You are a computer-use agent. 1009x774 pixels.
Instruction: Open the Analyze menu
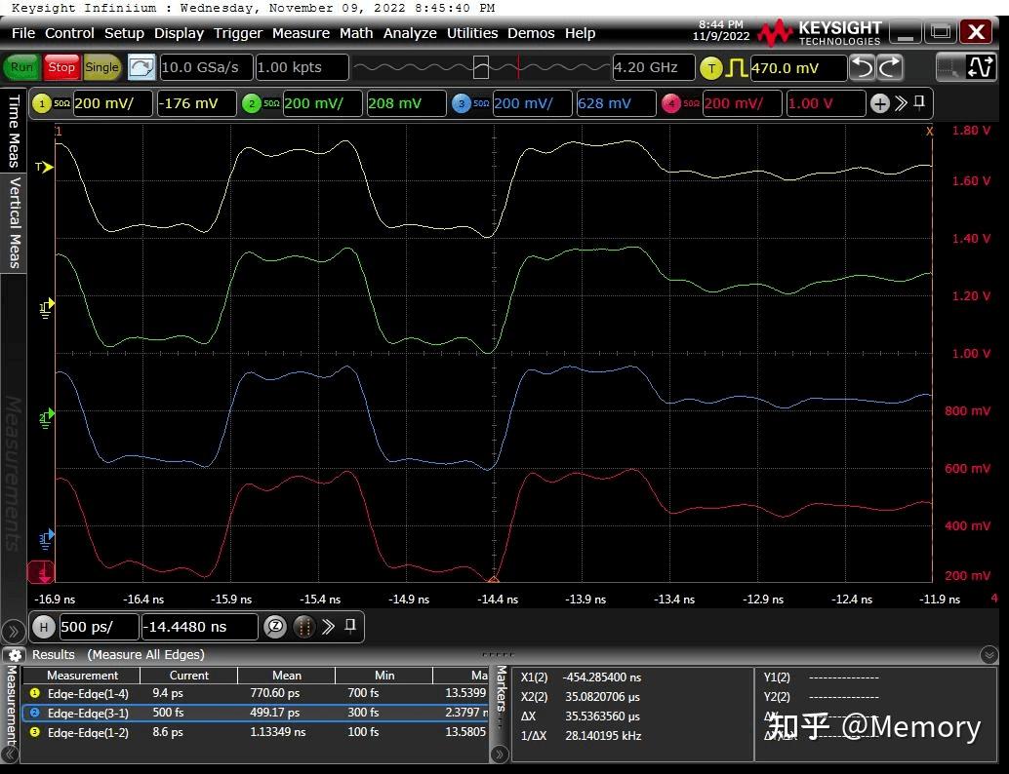(410, 33)
